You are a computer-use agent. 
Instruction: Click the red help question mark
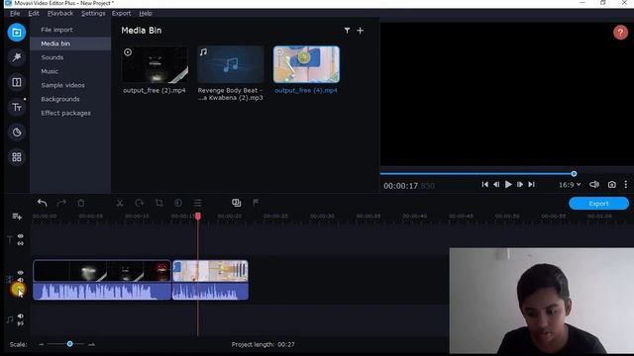click(x=620, y=33)
